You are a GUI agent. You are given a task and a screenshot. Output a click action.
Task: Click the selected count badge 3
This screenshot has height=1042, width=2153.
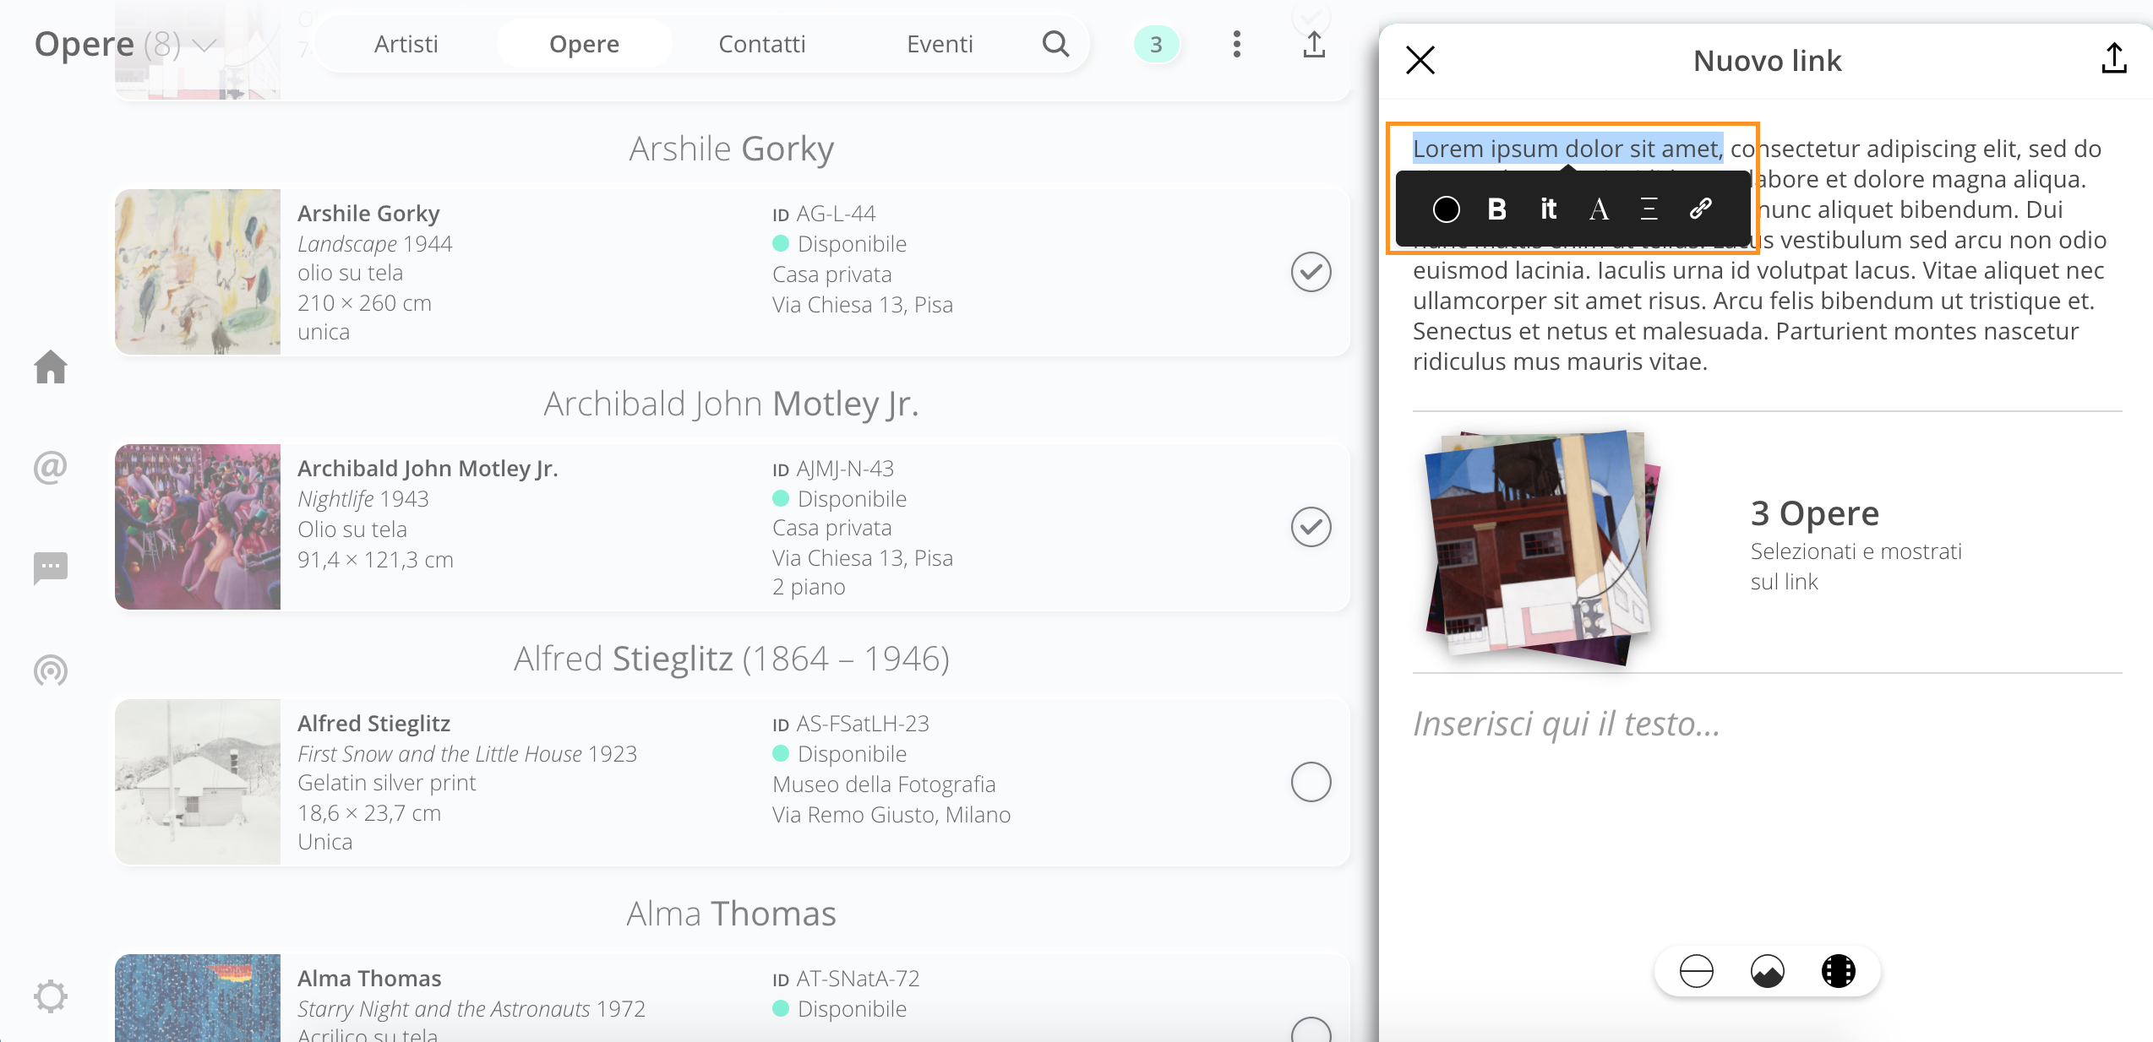tap(1156, 44)
